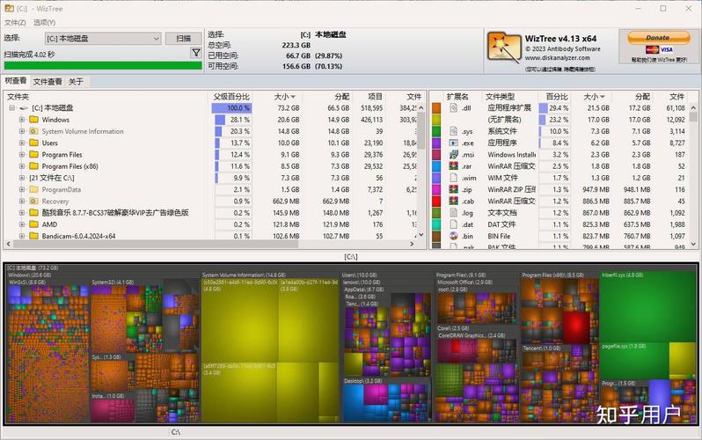Open the 文件(Z) menu

click(x=15, y=22)
